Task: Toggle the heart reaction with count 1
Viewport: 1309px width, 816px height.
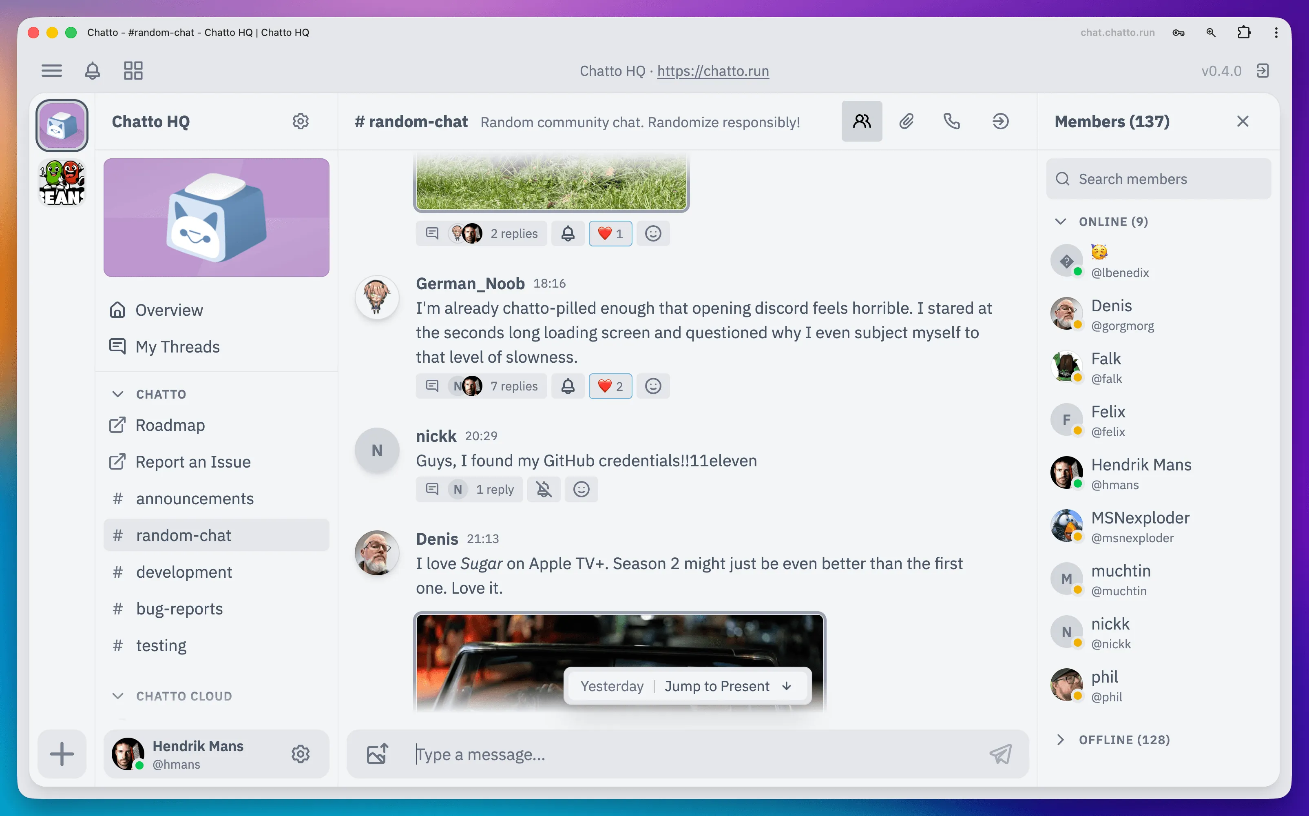Action: 610,234
